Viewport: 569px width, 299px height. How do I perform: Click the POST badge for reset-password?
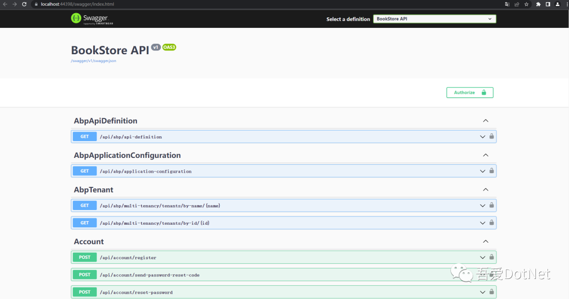coord(84,292)
